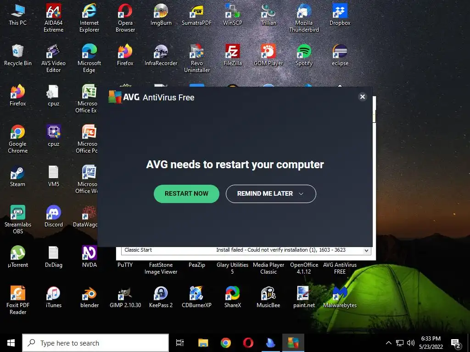Select the WinSCP desktop icon
The width and height of the screenshot is (470, 352).
233,15
